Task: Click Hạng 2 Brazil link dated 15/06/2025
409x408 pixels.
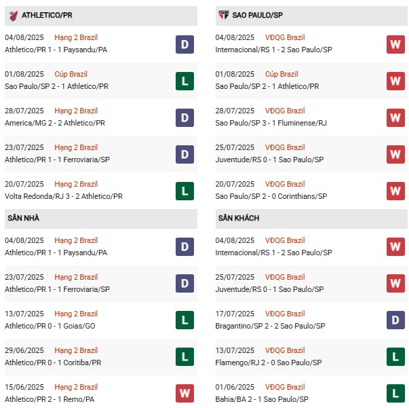Action: 76,387
